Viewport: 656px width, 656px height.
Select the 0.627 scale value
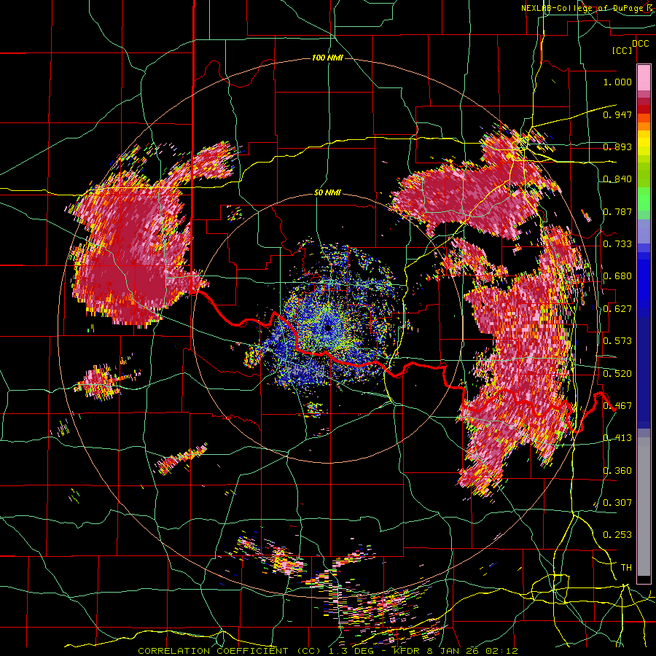[x=617, y=309]
